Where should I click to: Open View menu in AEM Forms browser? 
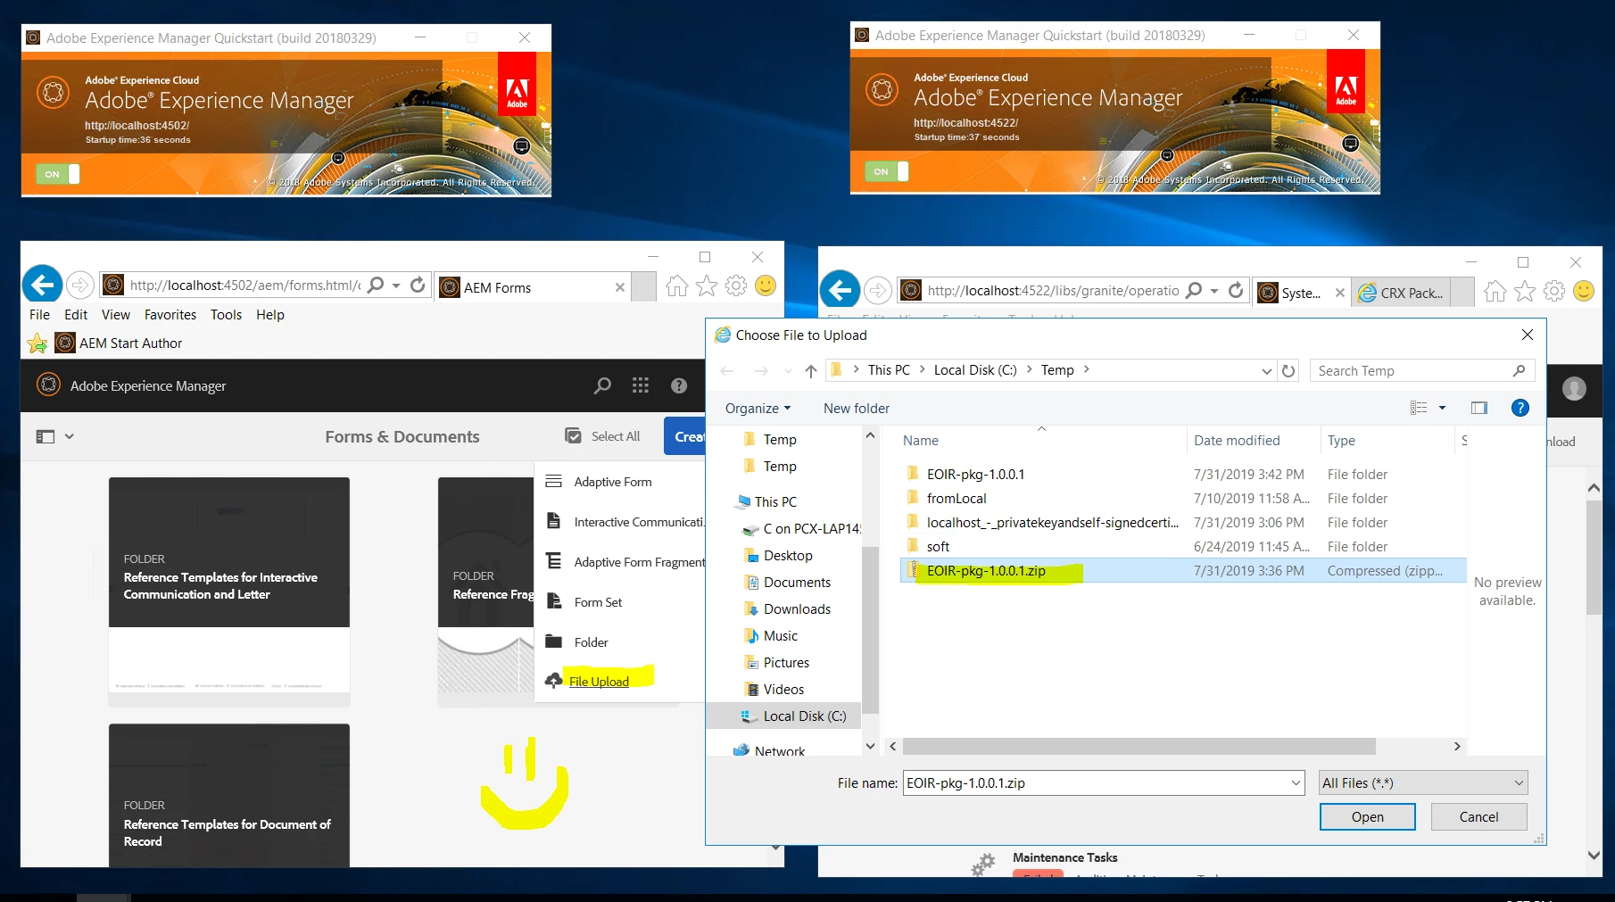point(116,314)
